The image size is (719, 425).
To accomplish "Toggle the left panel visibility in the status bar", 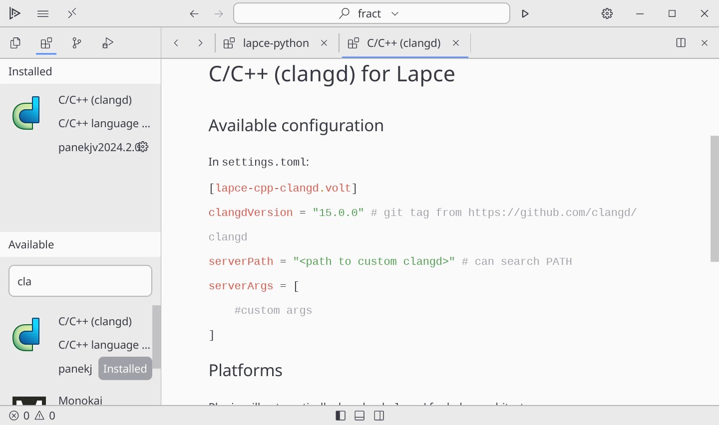I will (341, 416).
